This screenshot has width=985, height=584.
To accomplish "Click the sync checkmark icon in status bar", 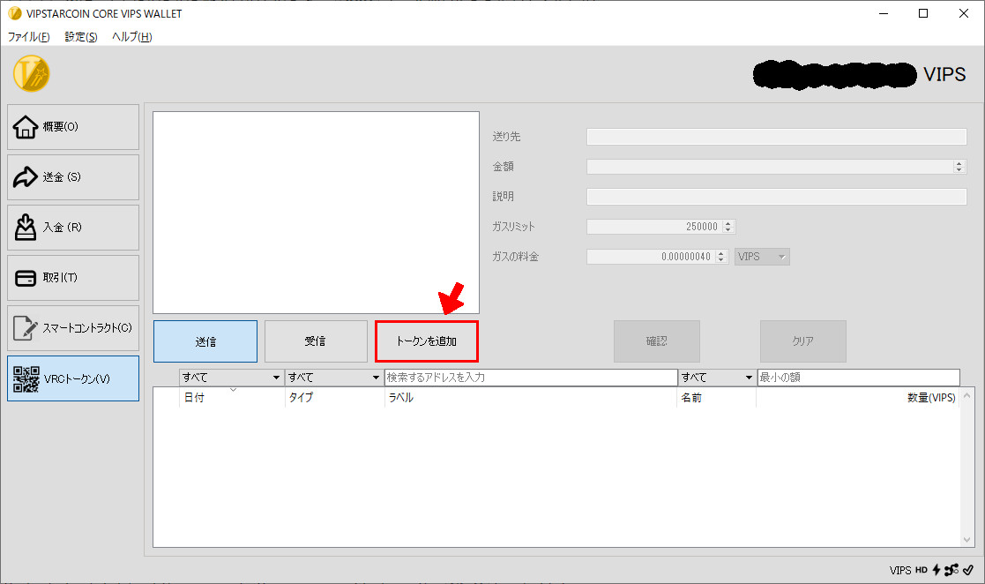I will coord(967,570).
